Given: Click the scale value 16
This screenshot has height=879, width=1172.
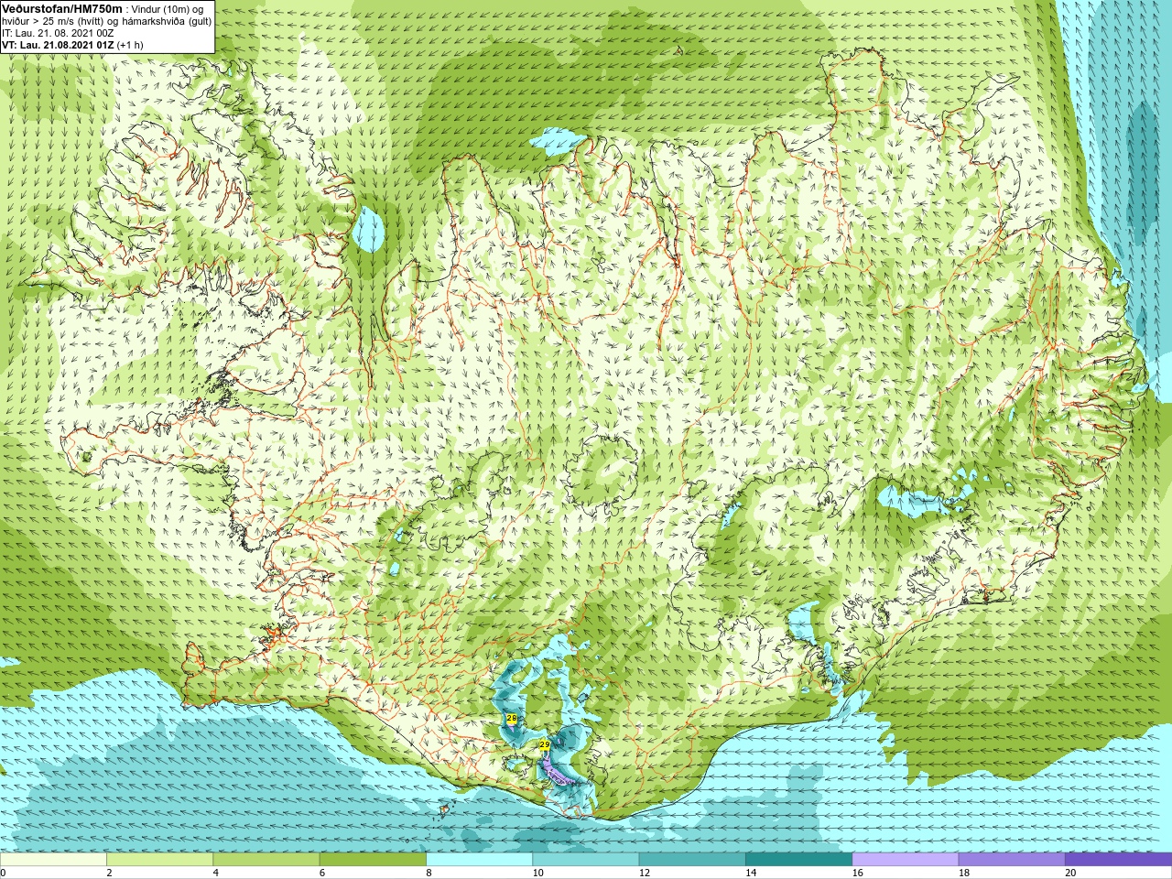Looking at the screenshot, I should click(x=857, y=873).
